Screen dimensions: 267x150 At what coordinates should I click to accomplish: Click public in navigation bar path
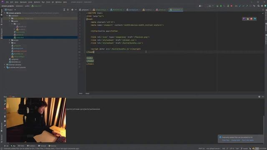click(x=27, y=6)
